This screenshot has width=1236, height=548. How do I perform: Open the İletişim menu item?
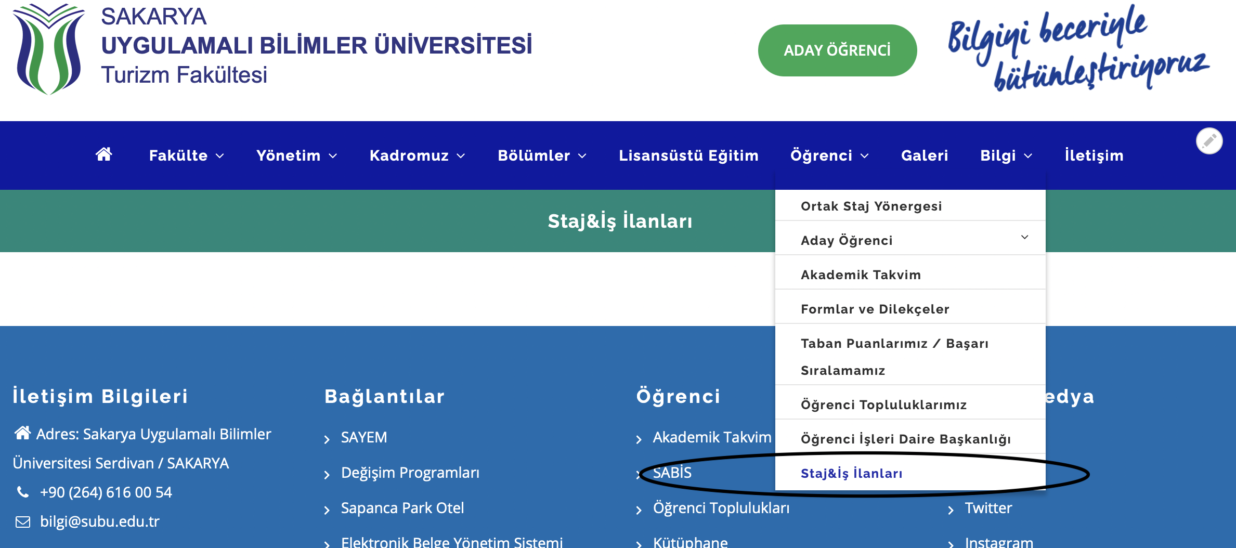coord(1094,155)
